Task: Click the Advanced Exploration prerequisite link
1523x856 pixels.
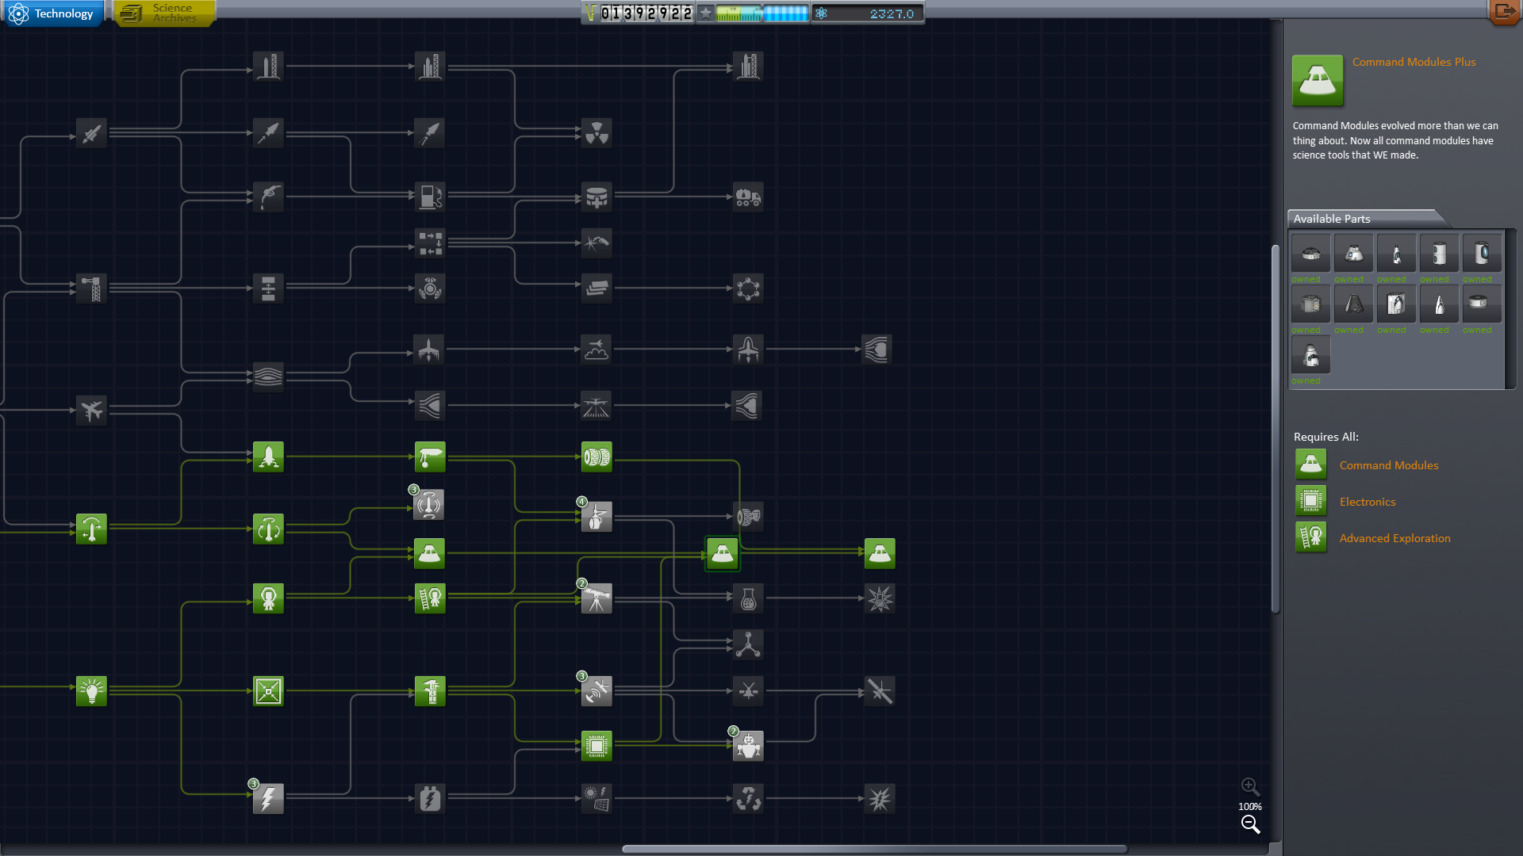Action: [x=1395, y=537]
